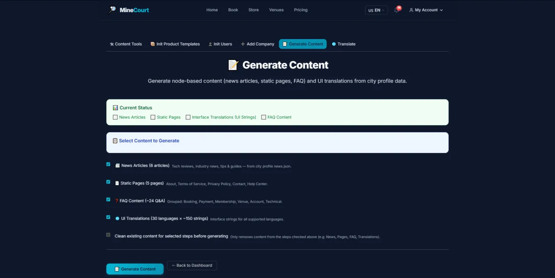Screen dimensions: 555x278
Task: Open Store in top navigation
Action: click(254, 10)
